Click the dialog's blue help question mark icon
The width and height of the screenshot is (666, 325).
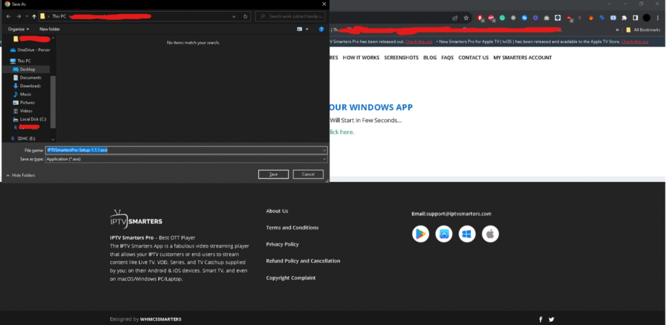coord(321,29)
